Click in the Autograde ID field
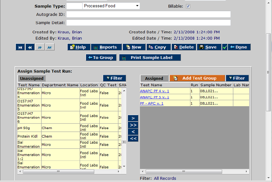272x182 pixels. tap(148, 14)
